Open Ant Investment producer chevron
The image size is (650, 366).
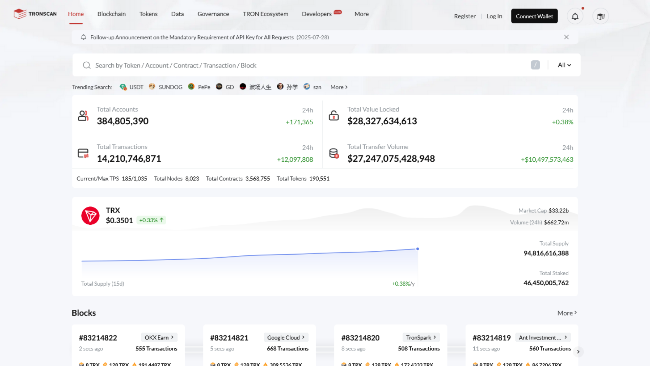[x=566, y=338]
